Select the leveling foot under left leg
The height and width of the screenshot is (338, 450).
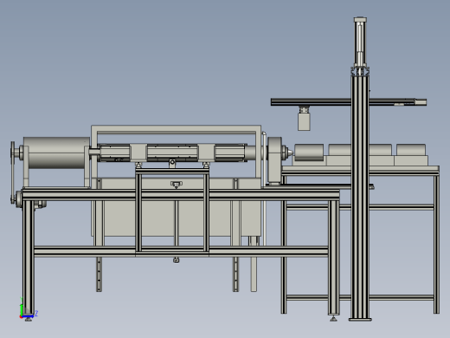(29, 319)
